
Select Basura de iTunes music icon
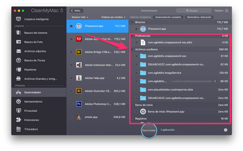[x=18, y=60]
